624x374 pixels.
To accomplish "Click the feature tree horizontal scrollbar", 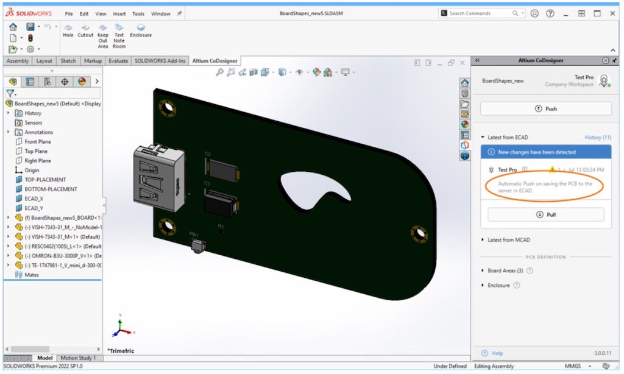I will (30, 349).
